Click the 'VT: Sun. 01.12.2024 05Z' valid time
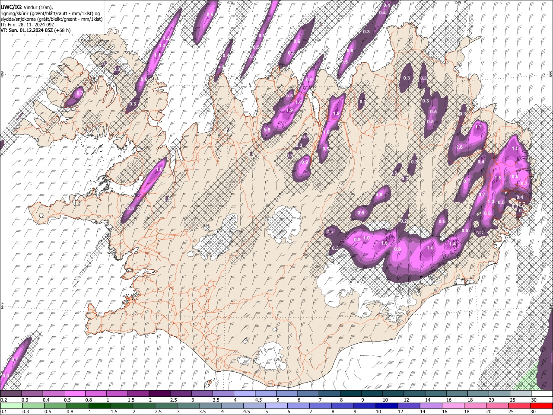 click(26, 30)
